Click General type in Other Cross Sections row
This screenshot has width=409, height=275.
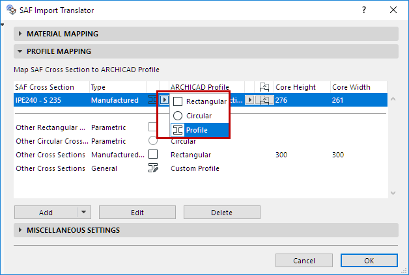click(x=104, y=168)
